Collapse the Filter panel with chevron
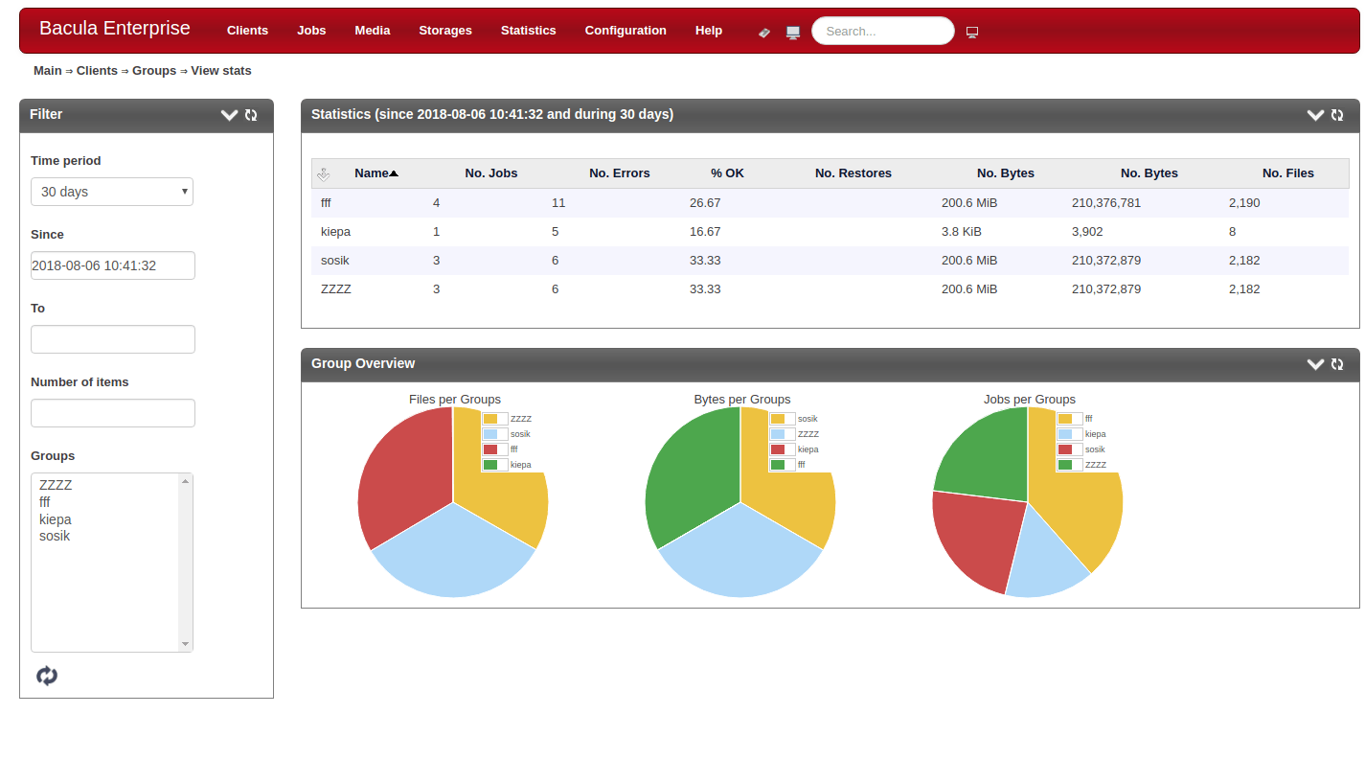1365x760 pixels. point(229,115)
